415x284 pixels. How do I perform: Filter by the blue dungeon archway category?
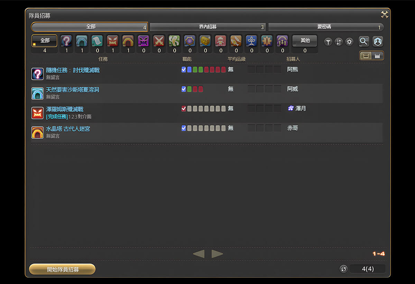tap(82, 41)
